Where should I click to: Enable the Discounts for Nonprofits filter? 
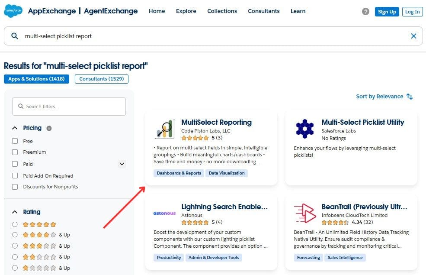(x=15, y=187)
